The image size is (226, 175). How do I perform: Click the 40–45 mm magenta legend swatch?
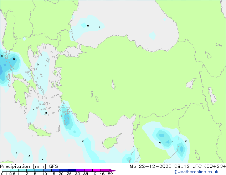[x=97, y=170]
